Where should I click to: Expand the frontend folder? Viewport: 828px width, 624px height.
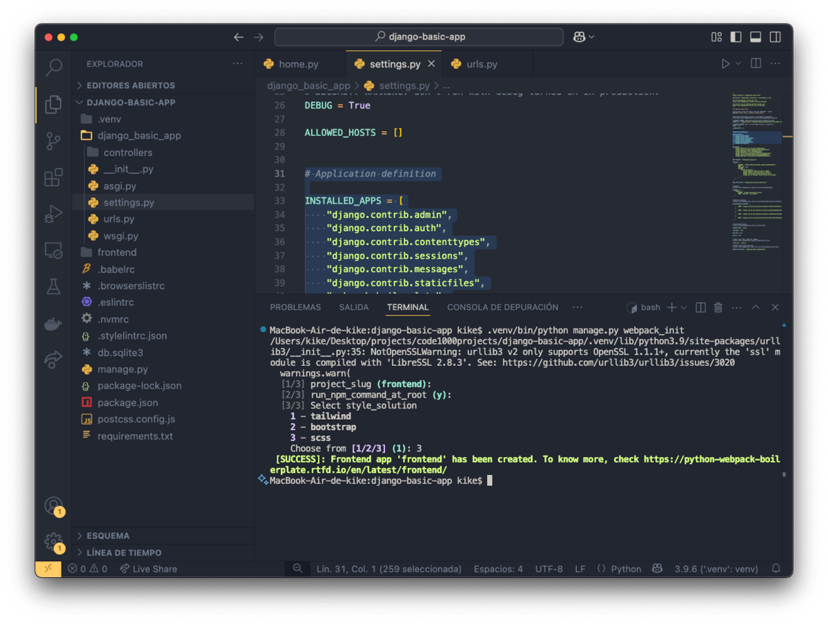pos(163,253)
